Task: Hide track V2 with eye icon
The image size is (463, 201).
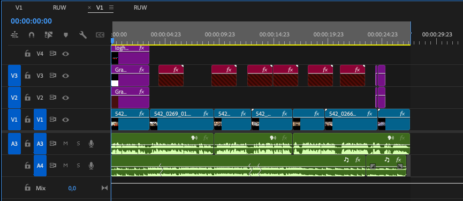Action: [65, 98]
